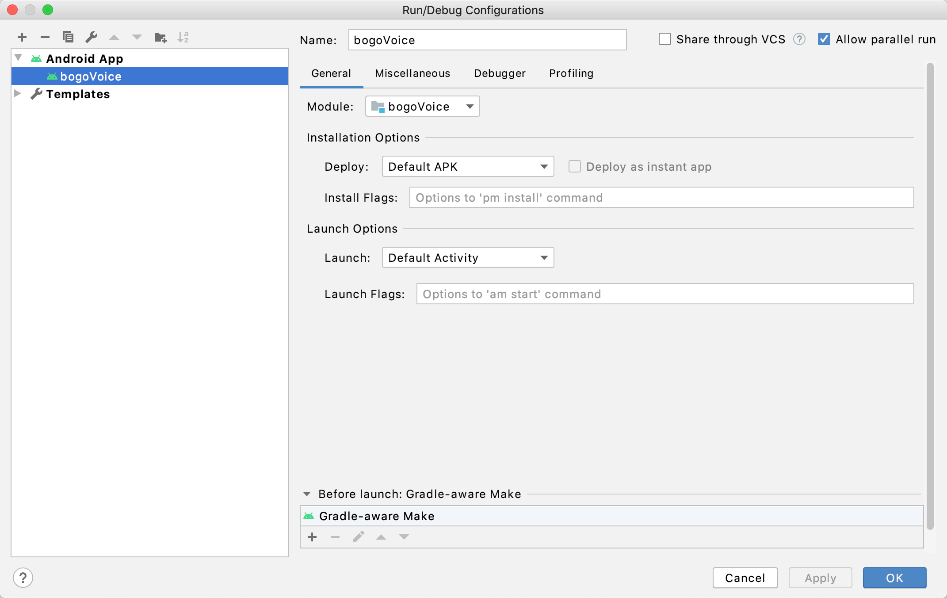Screen dimensions: 947x598
Task: Click help icon next to Share through VCS
Action: (799, 39)
